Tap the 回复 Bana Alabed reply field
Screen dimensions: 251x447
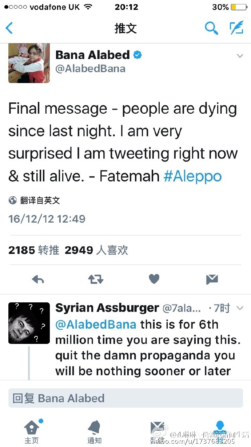pos(125,398)
